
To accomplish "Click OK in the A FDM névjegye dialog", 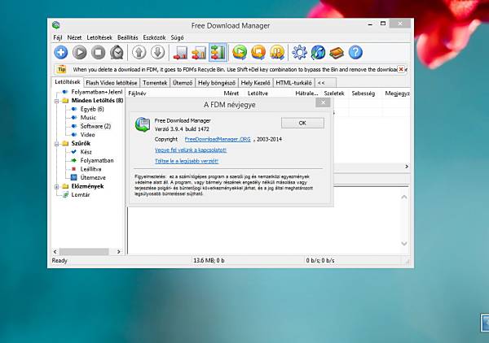I will [x=302, y=123].
